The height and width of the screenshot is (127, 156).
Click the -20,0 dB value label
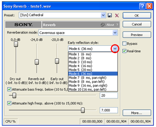57,40
